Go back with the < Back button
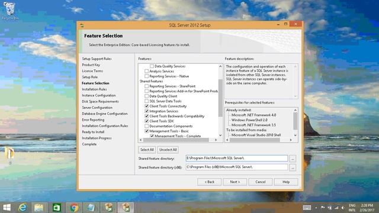 [x=209, y=182]
